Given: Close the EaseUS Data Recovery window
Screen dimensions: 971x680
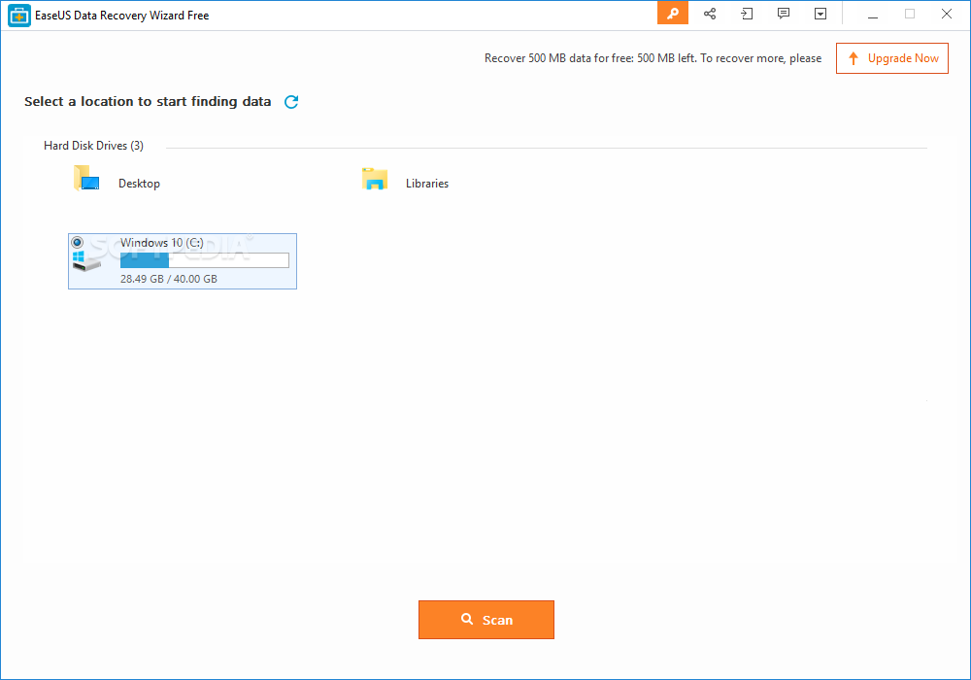Looking at the screenshot, I should pyautogui.click(x=946, y=14).
